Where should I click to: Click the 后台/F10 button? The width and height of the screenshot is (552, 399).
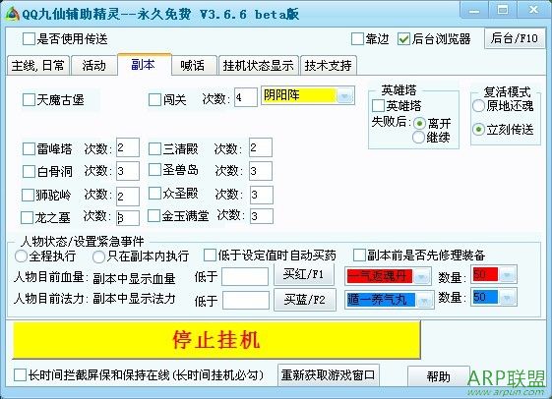(x=515, y=38)
